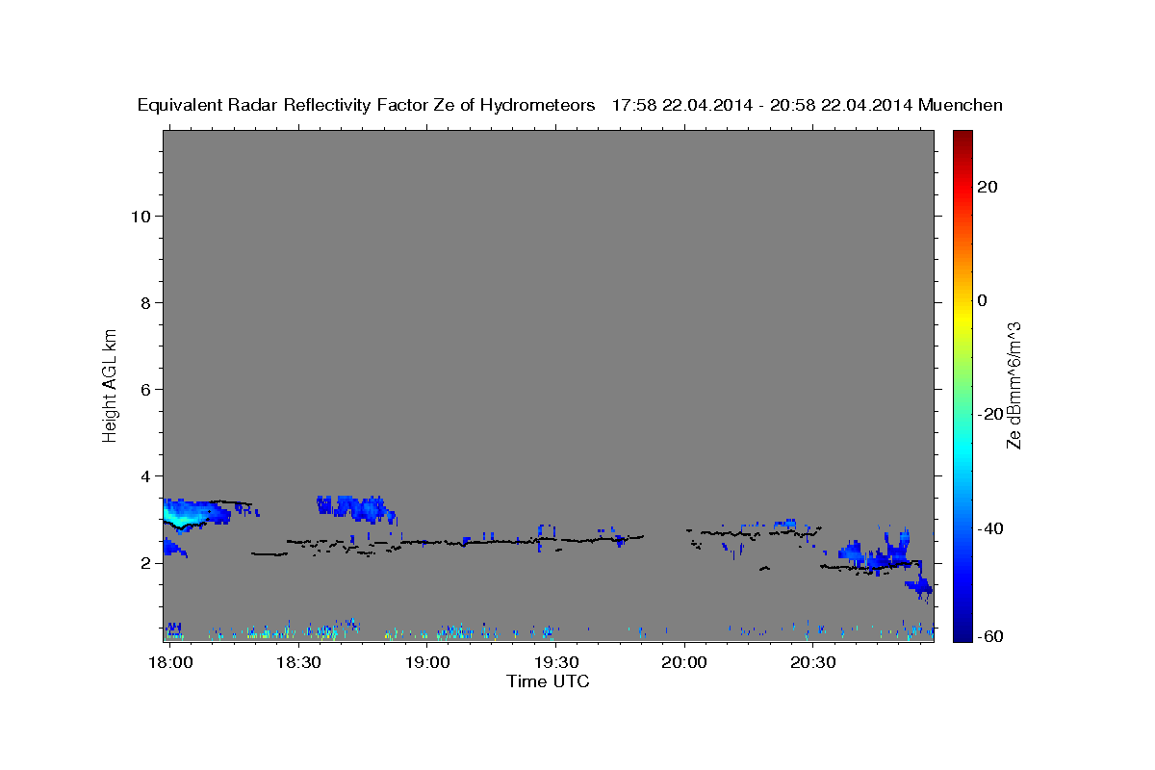The height and width of the screenshot is (770, 1155).
Task: Click the plot title text
Action: pos(570,105)
